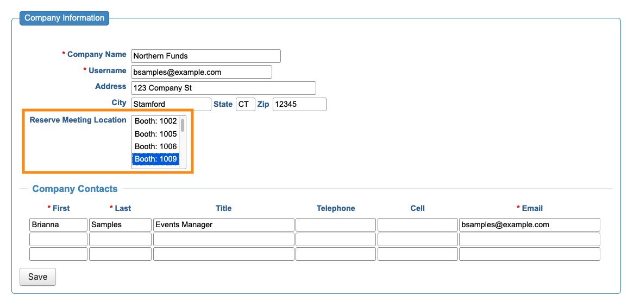Viewport: 634px width, 308px height.
Task: Click the first contact's Email field
Action: coord(529,224)
